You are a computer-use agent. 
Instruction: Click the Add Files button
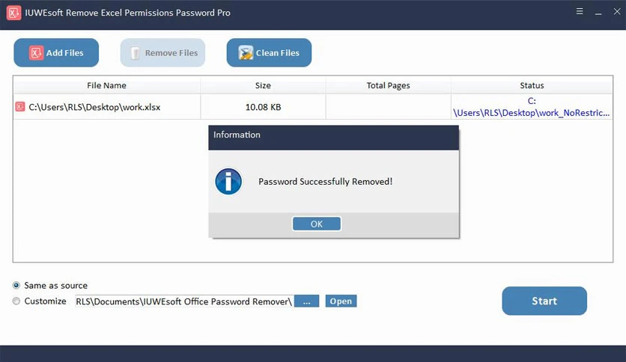pyautogui.click(x=56, y=52)
